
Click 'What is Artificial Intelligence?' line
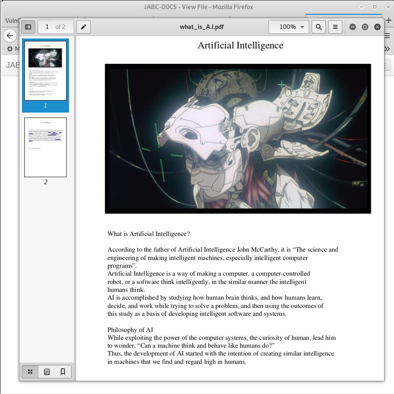click(x=148, y=234)
